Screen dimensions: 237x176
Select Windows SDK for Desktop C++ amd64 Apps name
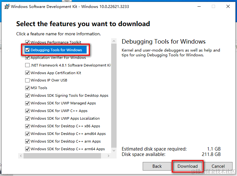68,134
